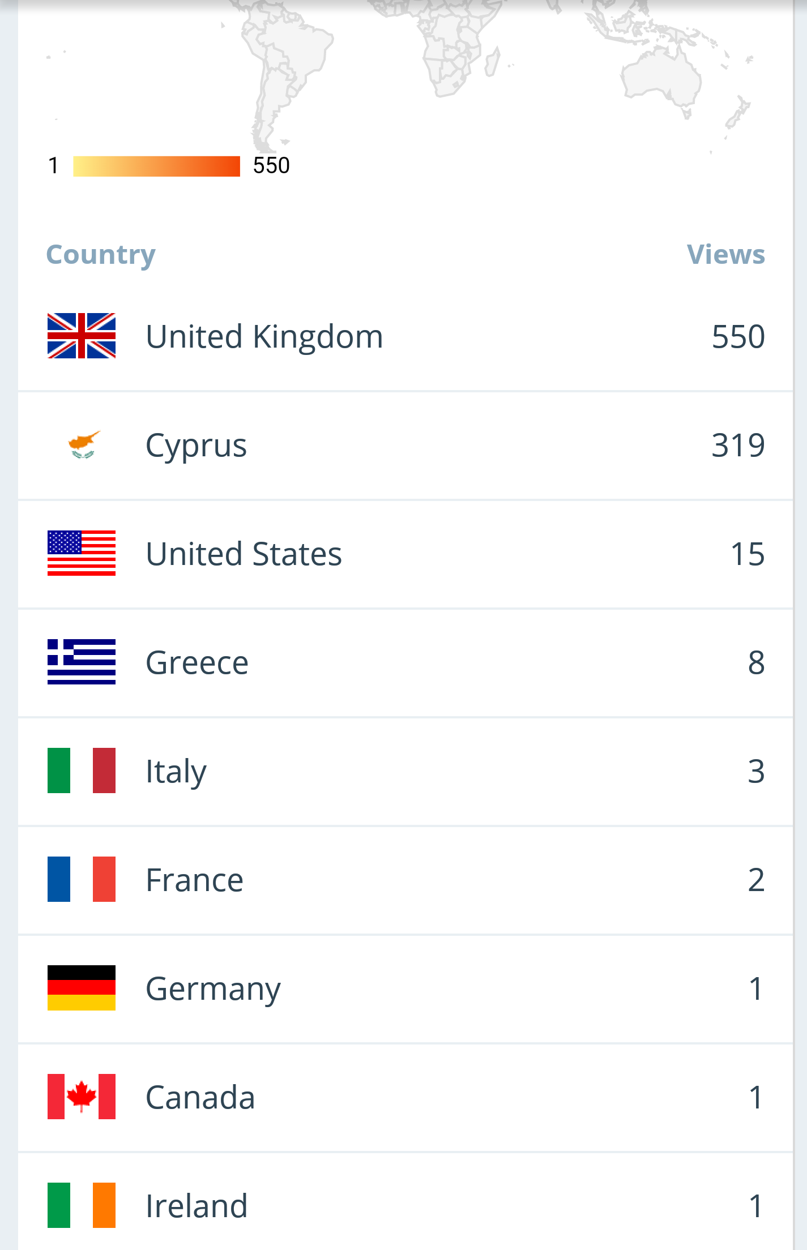Click the Italy flag icon

pyautogui.click(x=82, y=770)
